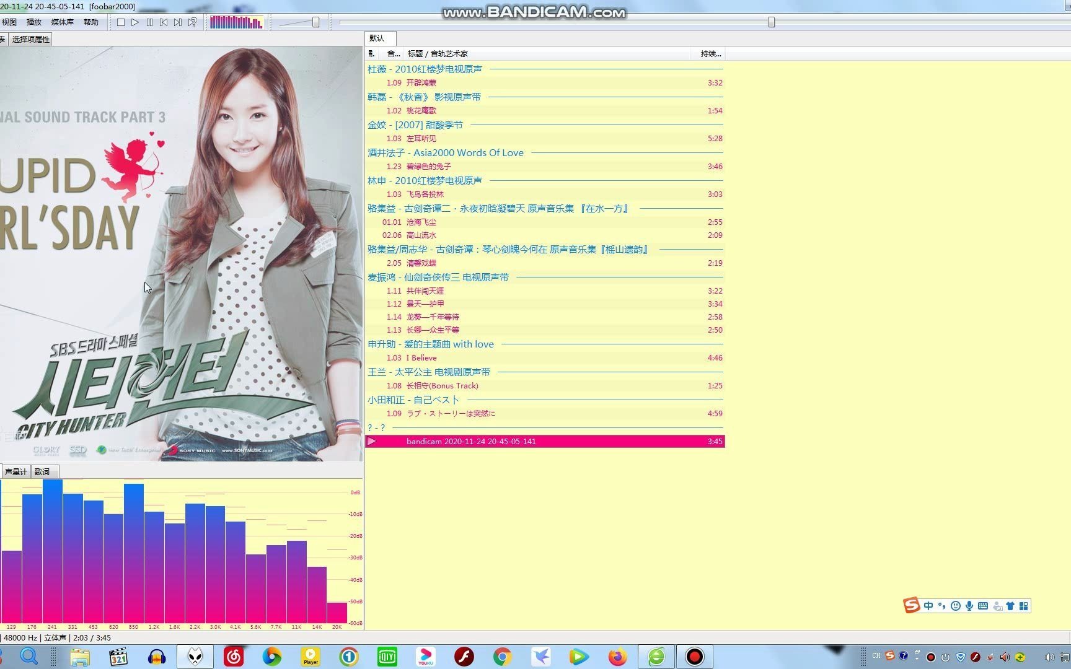Skip to the previous track

tap(164, 22)
